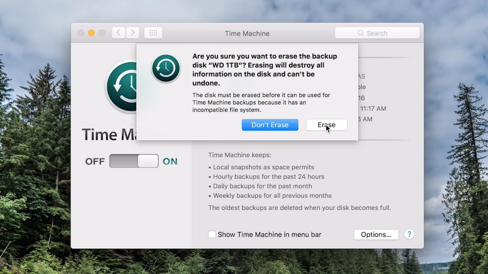Click the large Time Machine clock icon
Screen dimensions: 488x274
click(x=121, y=87)
